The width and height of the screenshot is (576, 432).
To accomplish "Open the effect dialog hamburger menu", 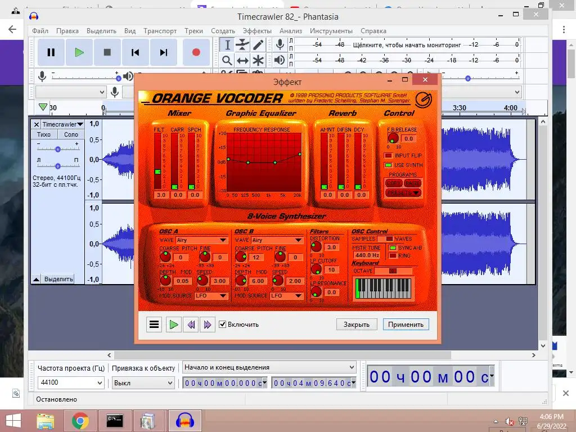I will click(x=154, y=325).
